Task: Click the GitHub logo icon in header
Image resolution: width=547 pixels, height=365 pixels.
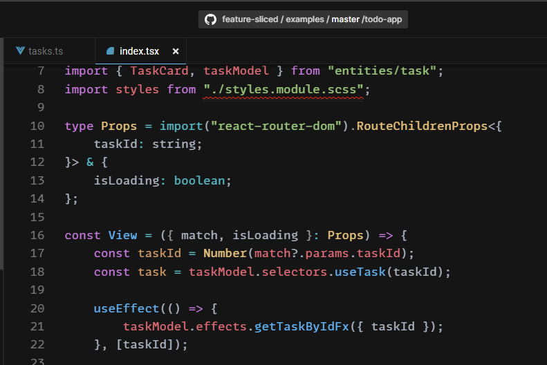Action: tap(210, 19)
